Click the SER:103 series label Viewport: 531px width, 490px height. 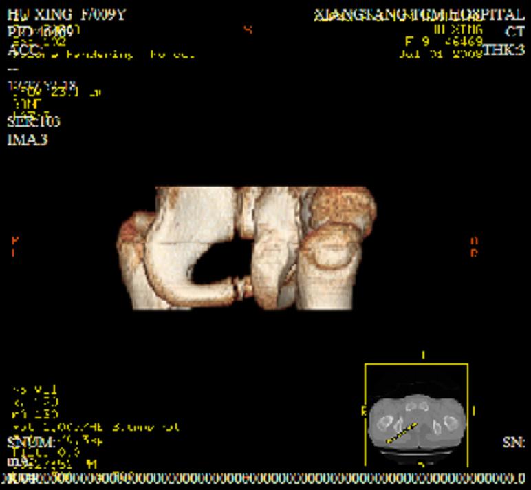33,122
